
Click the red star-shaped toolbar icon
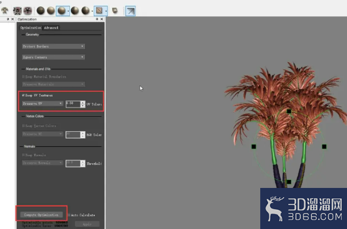pyautogui.click(x=28, y=10)
